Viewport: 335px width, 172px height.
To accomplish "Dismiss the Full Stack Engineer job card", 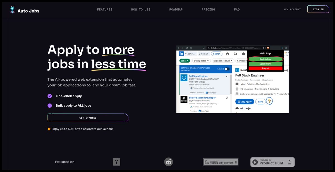I will [227, 76].
